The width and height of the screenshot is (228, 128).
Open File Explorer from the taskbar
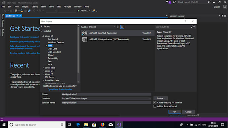pyautogui.click(x=86, y=125)
